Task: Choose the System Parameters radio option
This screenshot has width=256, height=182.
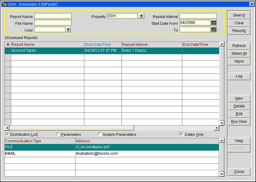Action: tap(100, 135)
